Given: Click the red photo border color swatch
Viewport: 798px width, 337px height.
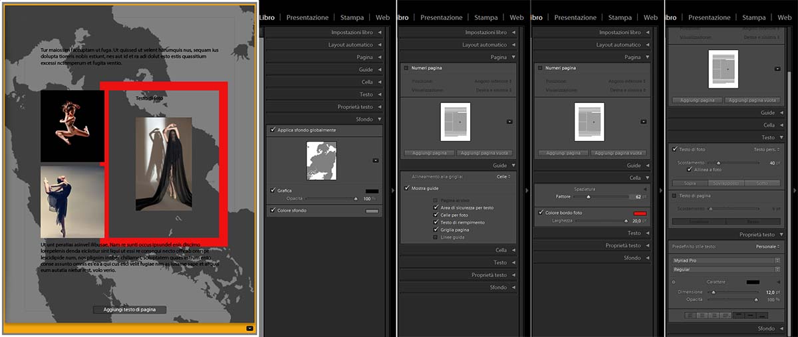Looking at the screenshot, I should [x=641, y=212].
